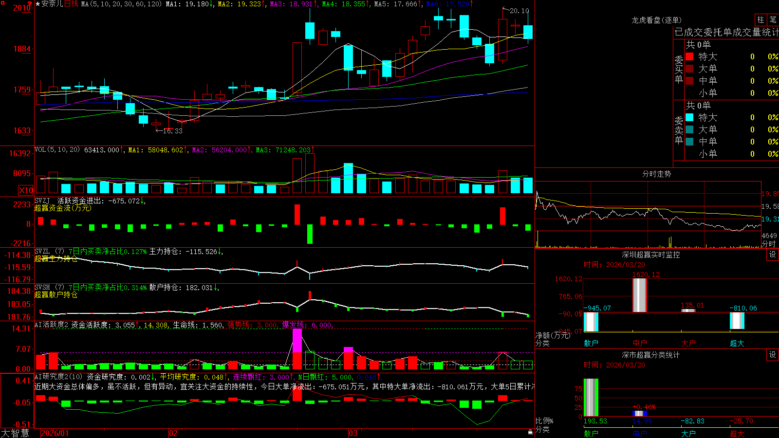Image resolution: width=779 pixels, height=438 pixels.
Task: Click the red 特大 buy-order color swatch
Action: click(x=689, y=56)
